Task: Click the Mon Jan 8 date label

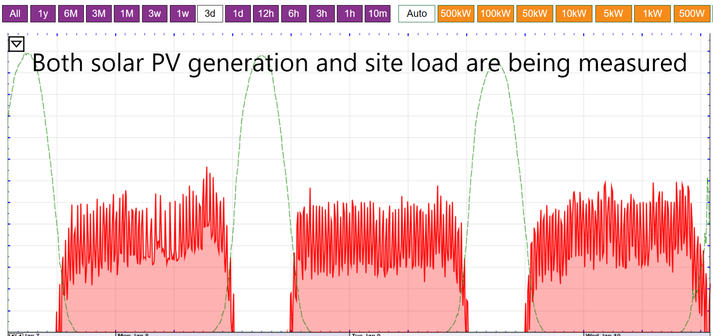Action: click(133, 334)
